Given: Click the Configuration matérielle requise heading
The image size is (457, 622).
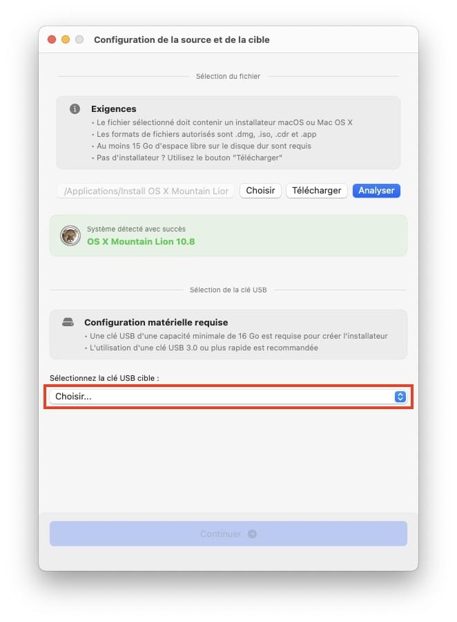Looking at the screenshot, I should (156, 322).
